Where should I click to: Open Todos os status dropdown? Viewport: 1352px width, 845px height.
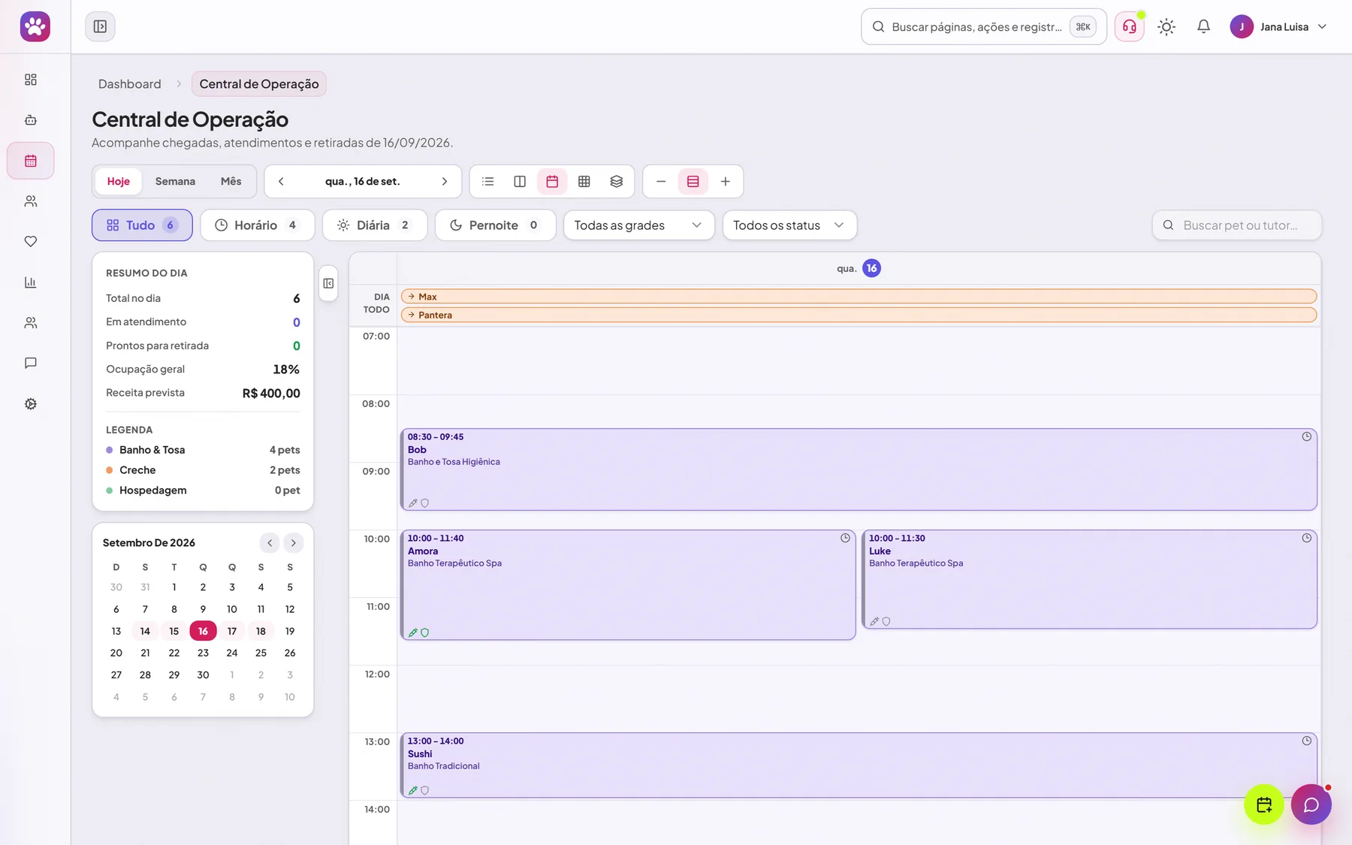pos(789,225)
